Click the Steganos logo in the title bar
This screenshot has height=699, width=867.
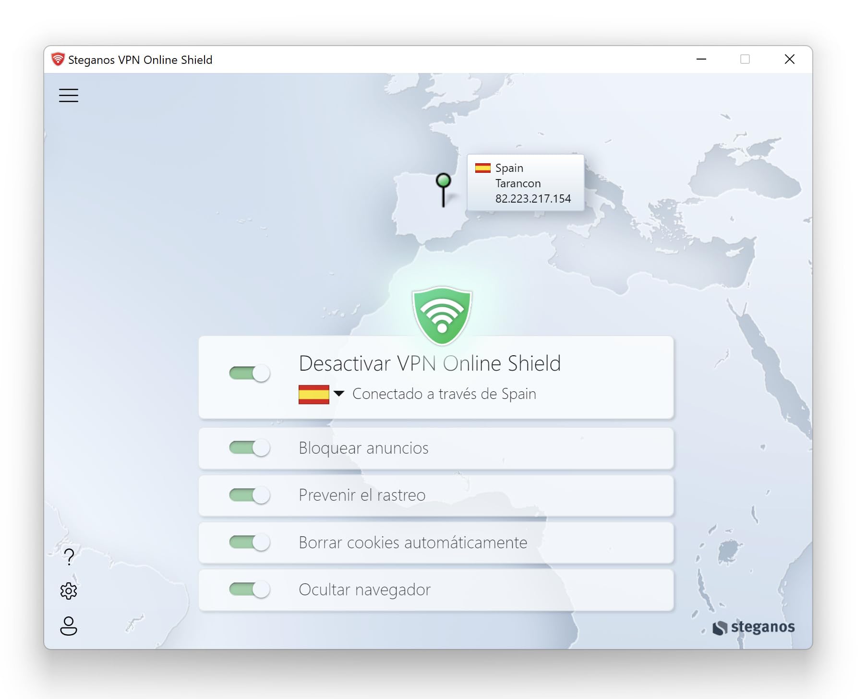click(x=58, y=60)
